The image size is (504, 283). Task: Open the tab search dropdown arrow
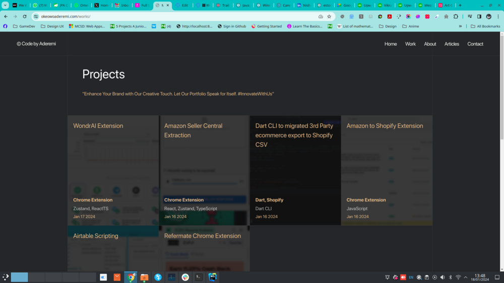pyautogui.click(x=5, y=5)
